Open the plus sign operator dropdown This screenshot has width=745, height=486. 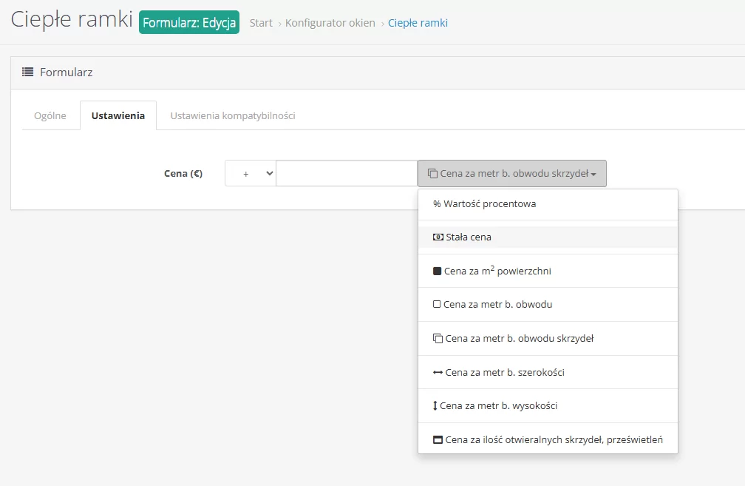[x=251, y=173]
